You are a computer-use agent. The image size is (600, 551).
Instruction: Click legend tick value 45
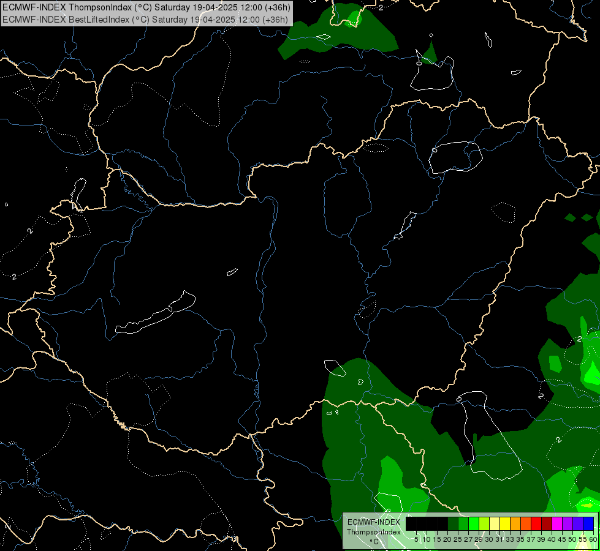point(562,539)
